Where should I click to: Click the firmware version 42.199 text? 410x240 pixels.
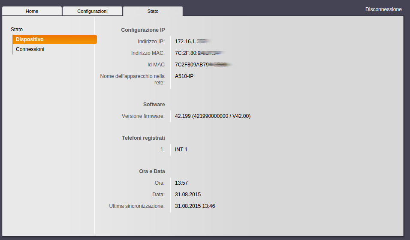212,116
